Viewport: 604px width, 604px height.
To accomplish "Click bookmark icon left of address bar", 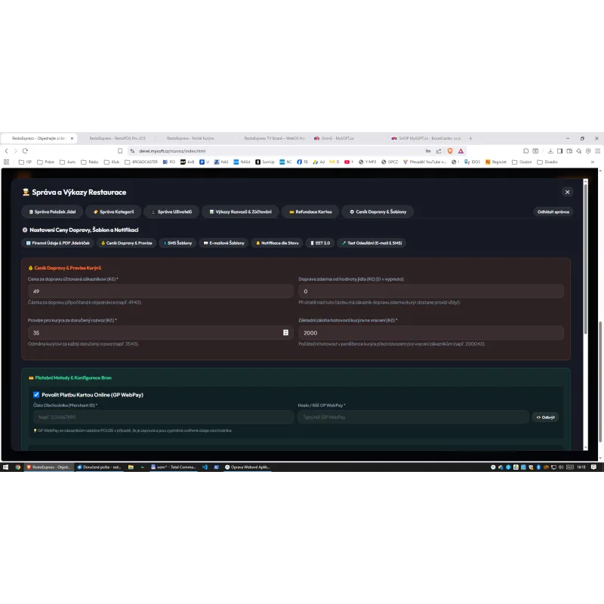I will point(120,151).
